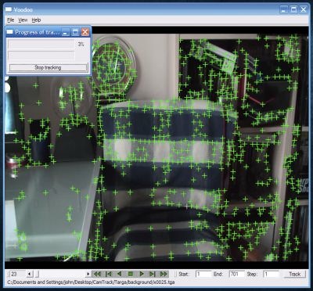Click the Step value input field
Screen dimensions: 313x291
(x=271, y=274)
